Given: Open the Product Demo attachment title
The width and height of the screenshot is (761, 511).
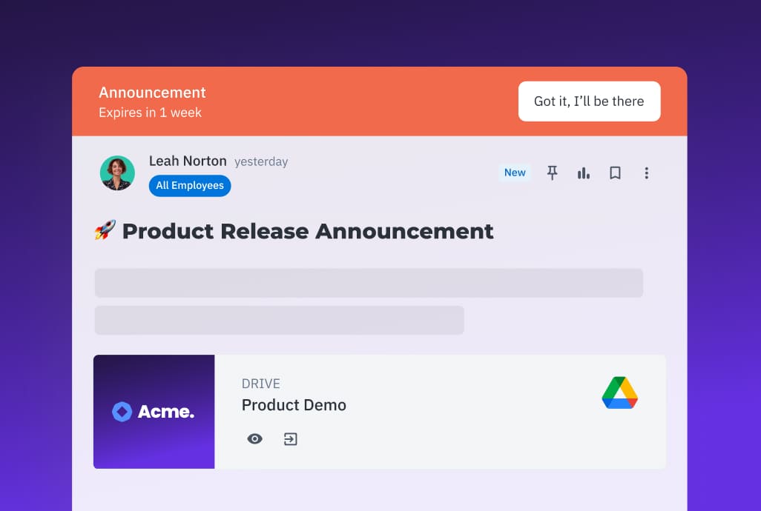Looking at the screenshot, I should coord(294,405).
